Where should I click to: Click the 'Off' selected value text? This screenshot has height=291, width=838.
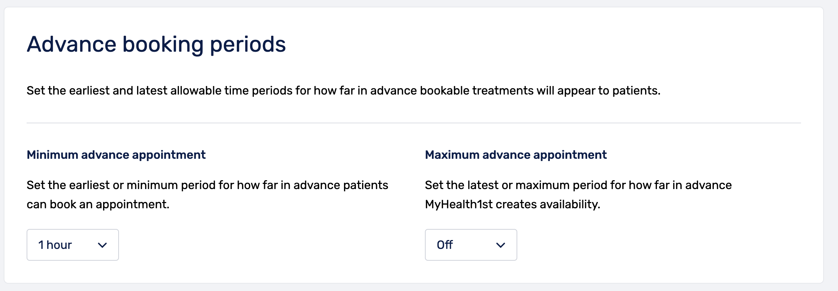[x=445, y=245]
